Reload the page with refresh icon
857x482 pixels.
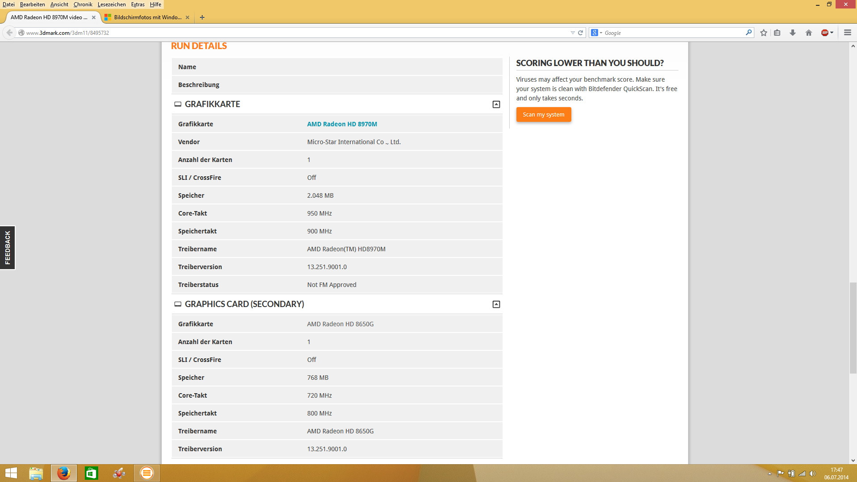pos(581,33)
